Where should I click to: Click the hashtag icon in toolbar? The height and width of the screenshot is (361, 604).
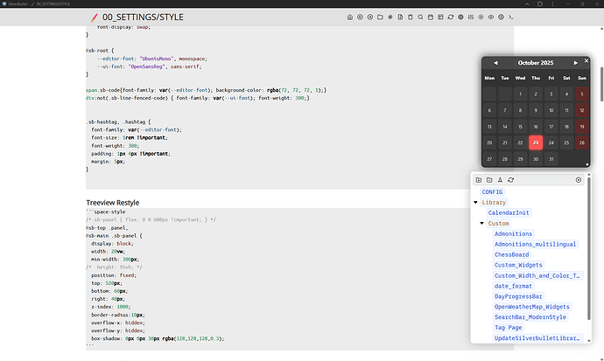click(390, 17)
